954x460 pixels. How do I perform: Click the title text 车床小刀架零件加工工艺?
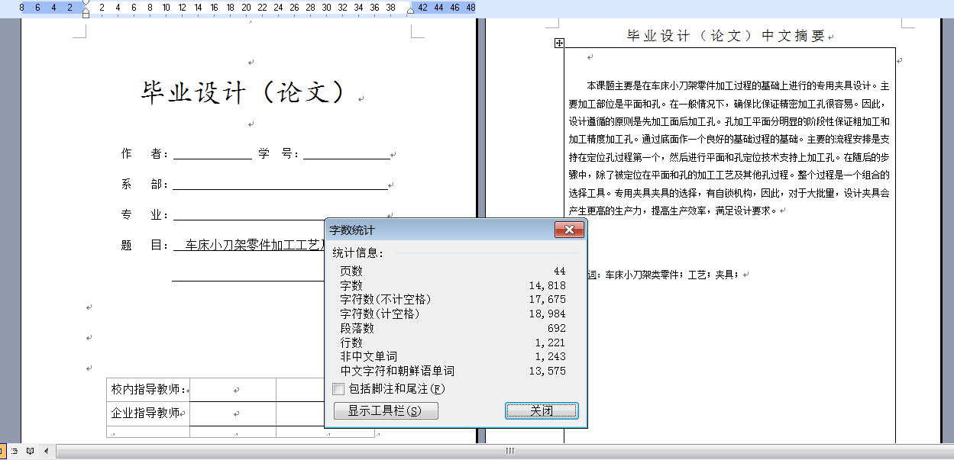pos(255,246)
